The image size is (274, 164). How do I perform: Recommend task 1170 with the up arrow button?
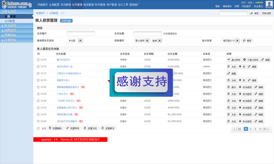pos(242,80)
